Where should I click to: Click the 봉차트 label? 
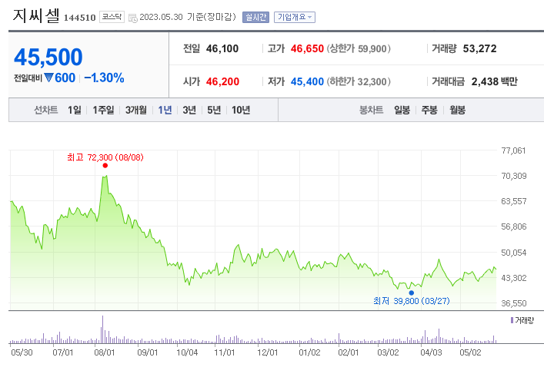[371, 110]
